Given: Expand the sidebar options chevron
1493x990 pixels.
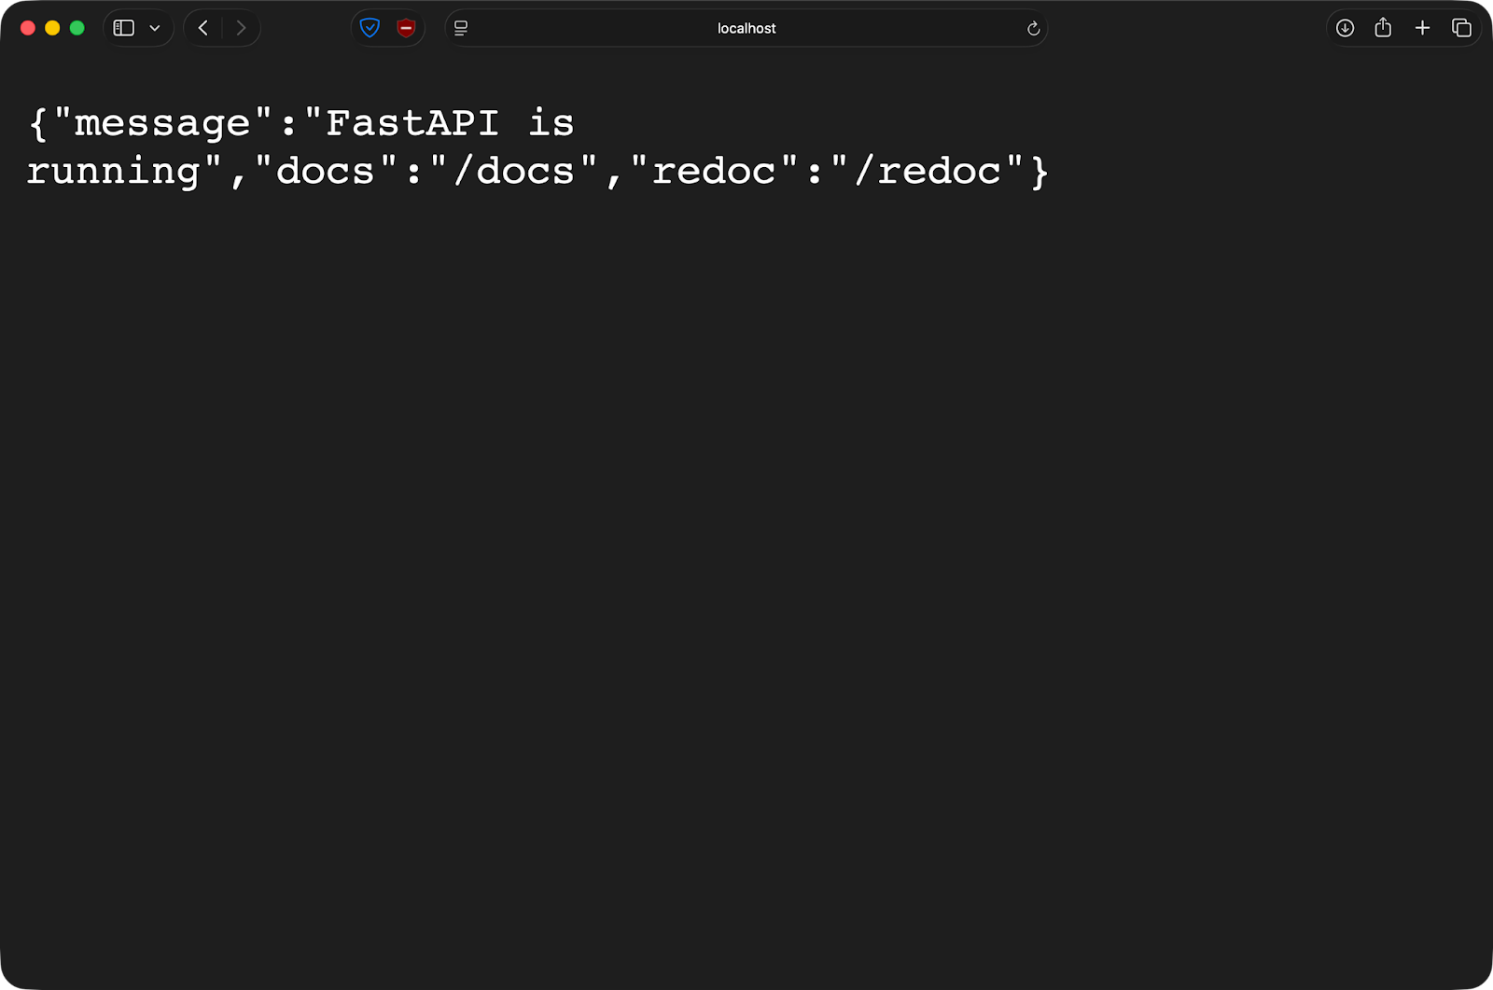Looking at the screenshot, I should pyautogui.click(x=154, y=28).
